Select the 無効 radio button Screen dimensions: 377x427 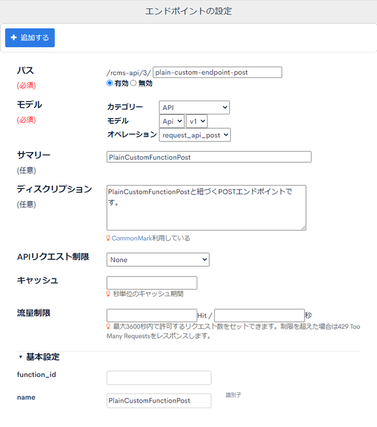pyautogui.click(x=133, y=83)
